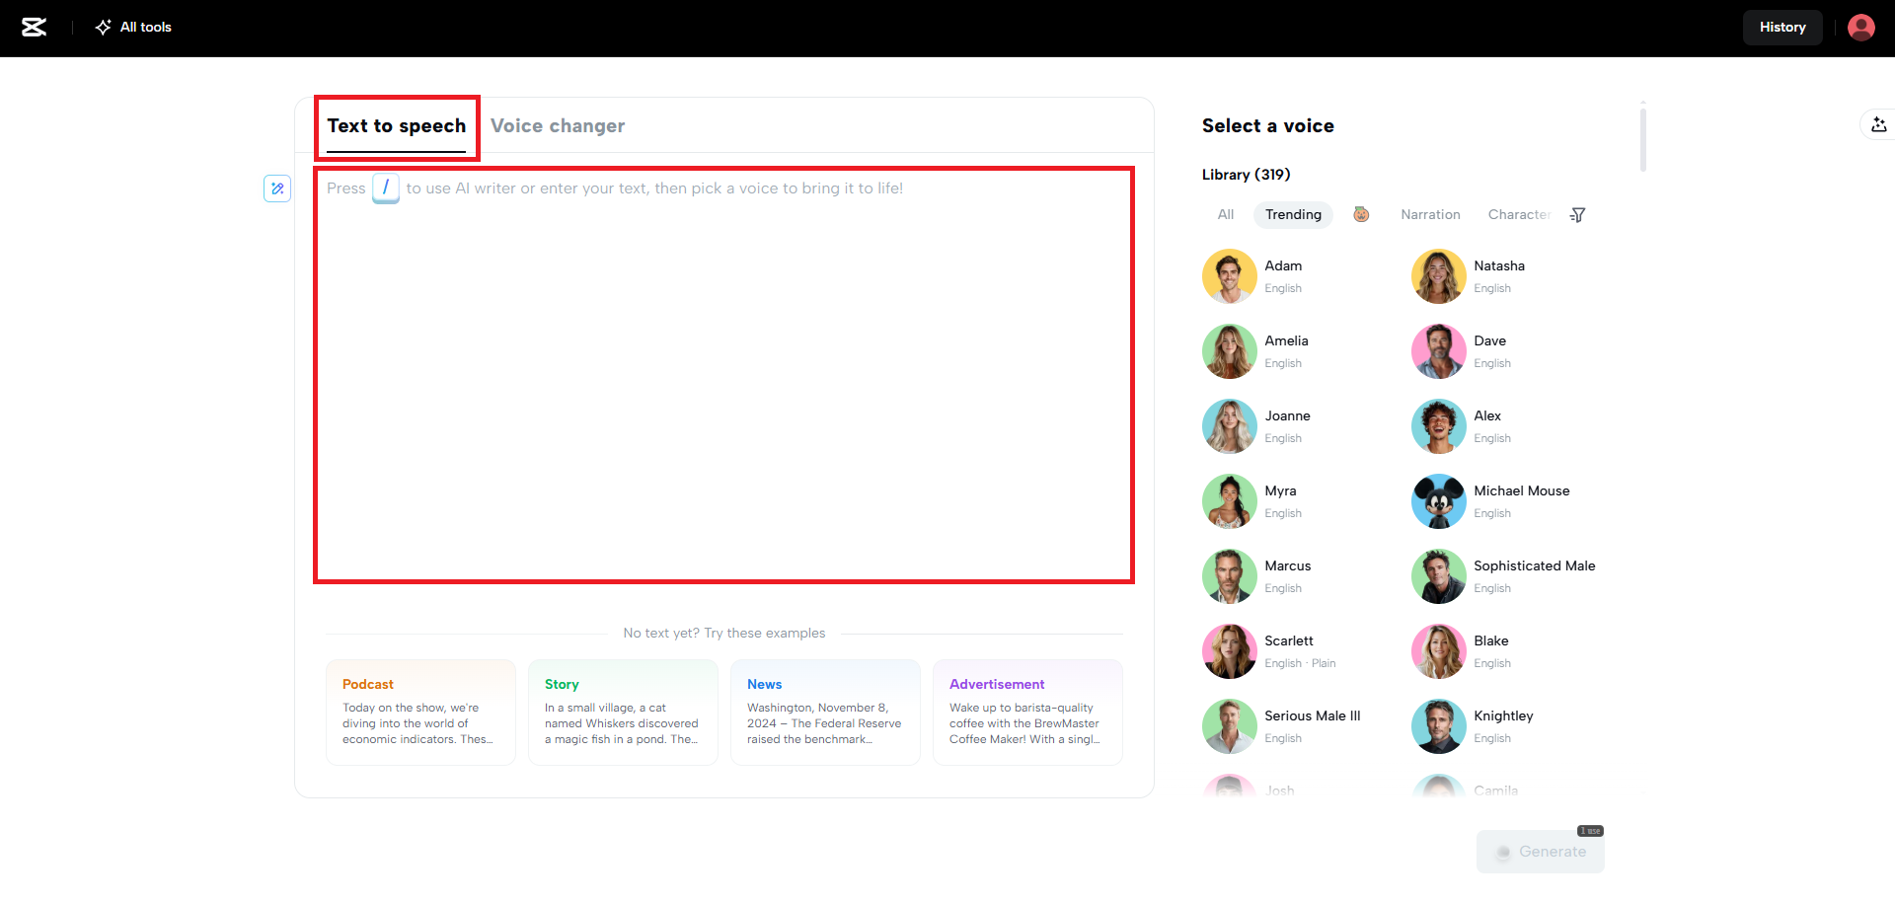
Task: Open the user profile avatar menu
Action: click(x=1860, y=28)
